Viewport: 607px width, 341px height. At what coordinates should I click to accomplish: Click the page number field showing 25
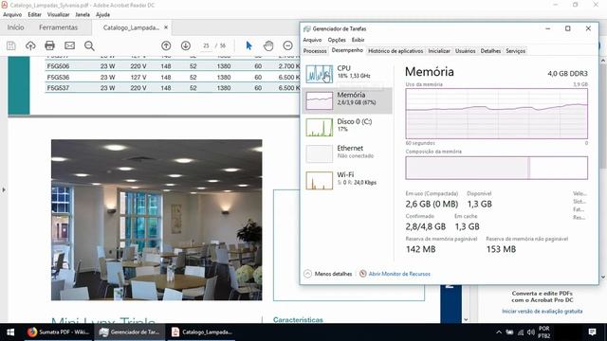206,45
